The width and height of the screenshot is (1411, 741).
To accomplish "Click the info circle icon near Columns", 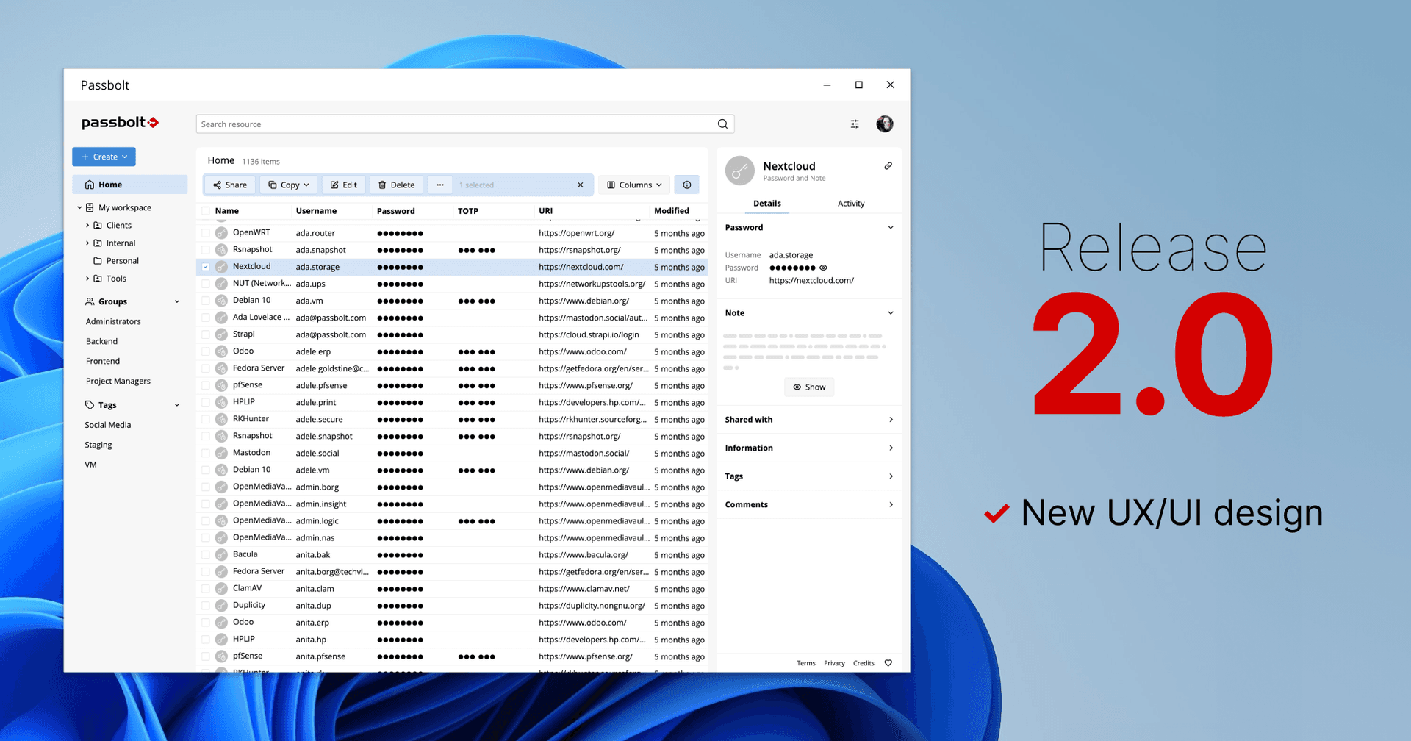I will 686,185.
